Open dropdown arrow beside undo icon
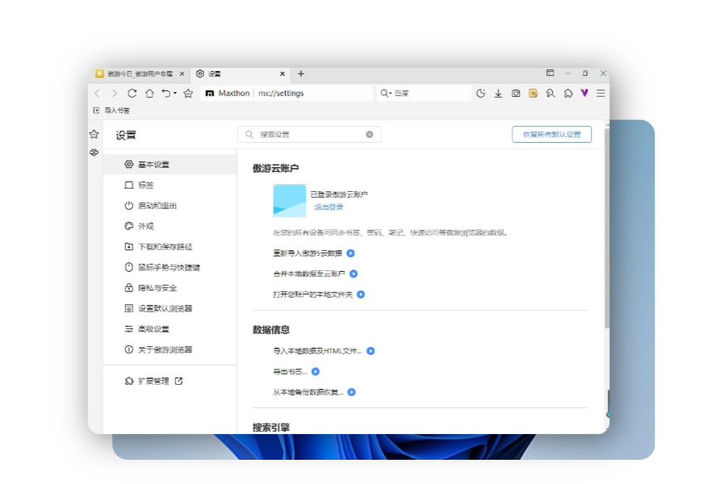727x484 pixels. pyautogui.click(x=175, y=93)
